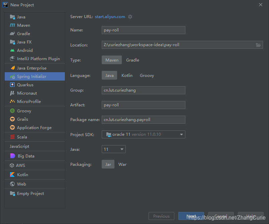Click the AWS cube icon
The height and width of the screenshot is (224, 269).
12,165
